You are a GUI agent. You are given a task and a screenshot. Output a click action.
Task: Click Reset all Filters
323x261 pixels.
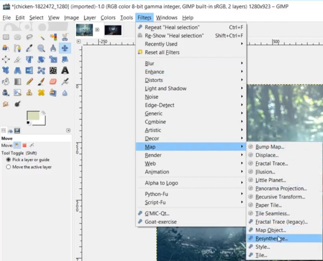pos(191,52)
